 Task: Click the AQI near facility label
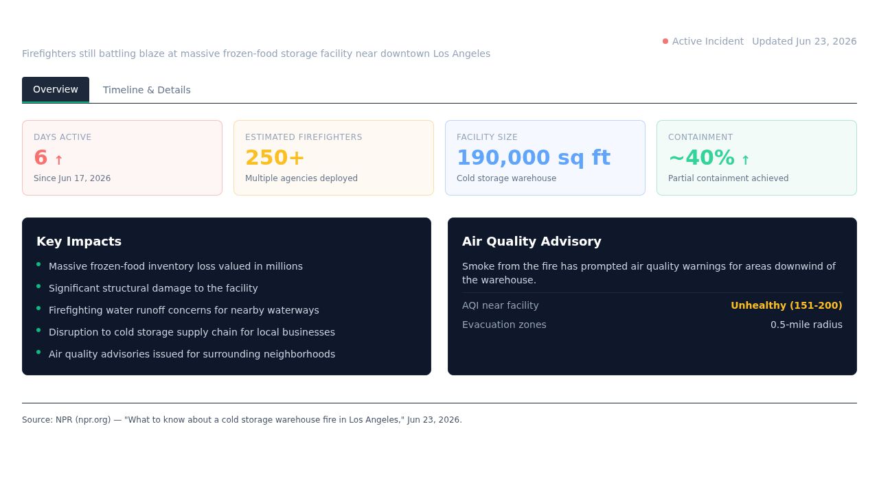click(501, 305)
